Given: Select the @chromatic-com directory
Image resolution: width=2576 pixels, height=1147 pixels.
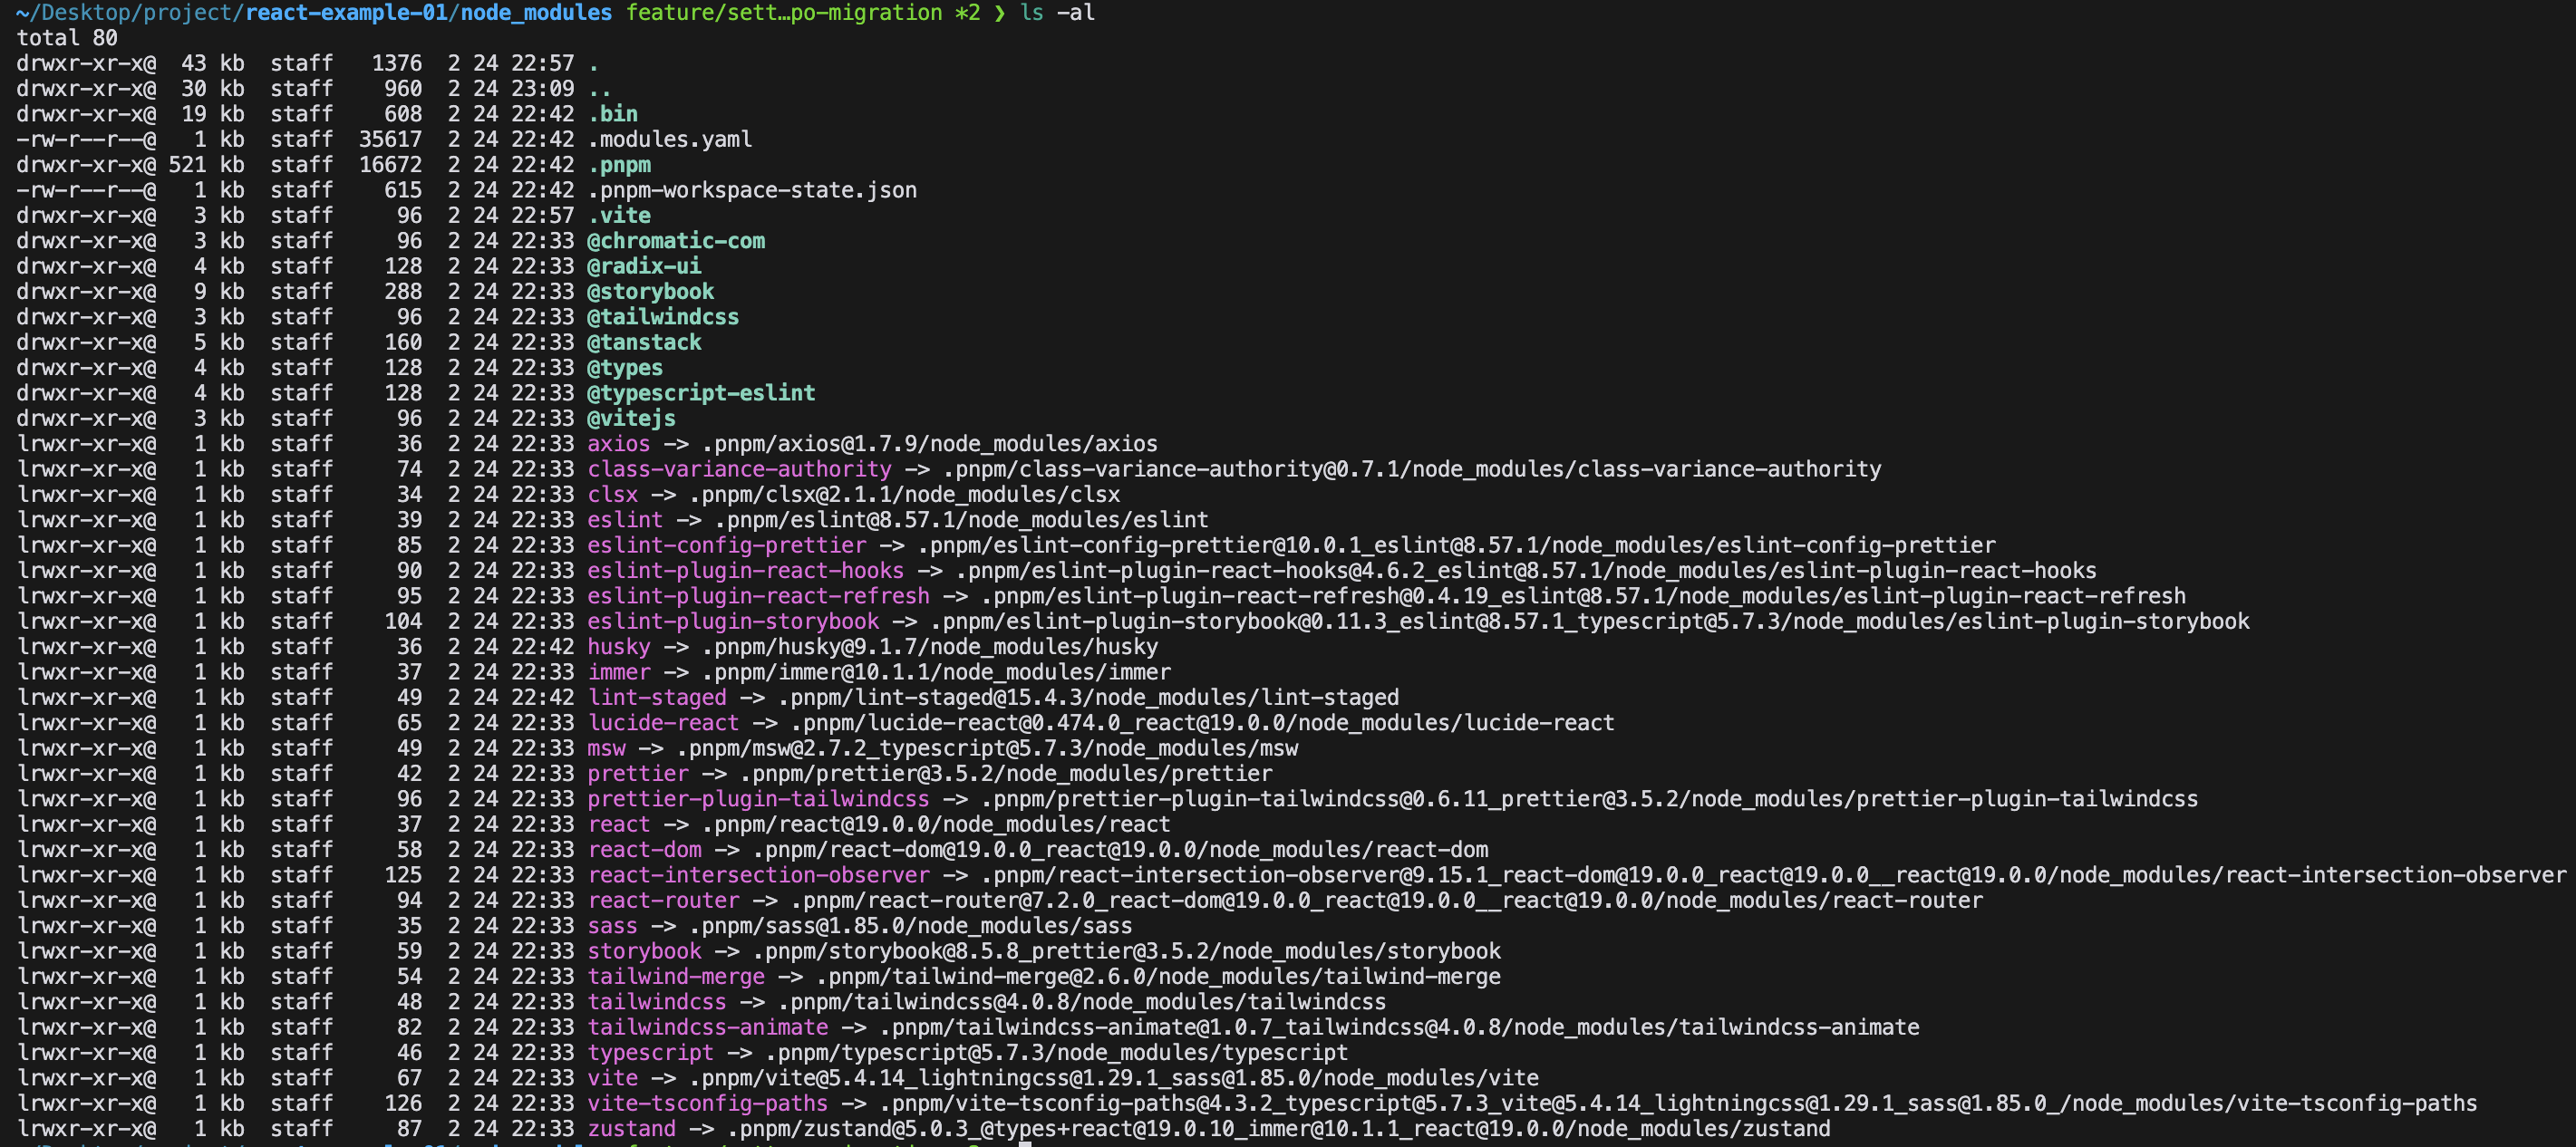Looking at the screenshot, I should pos(676,241).
